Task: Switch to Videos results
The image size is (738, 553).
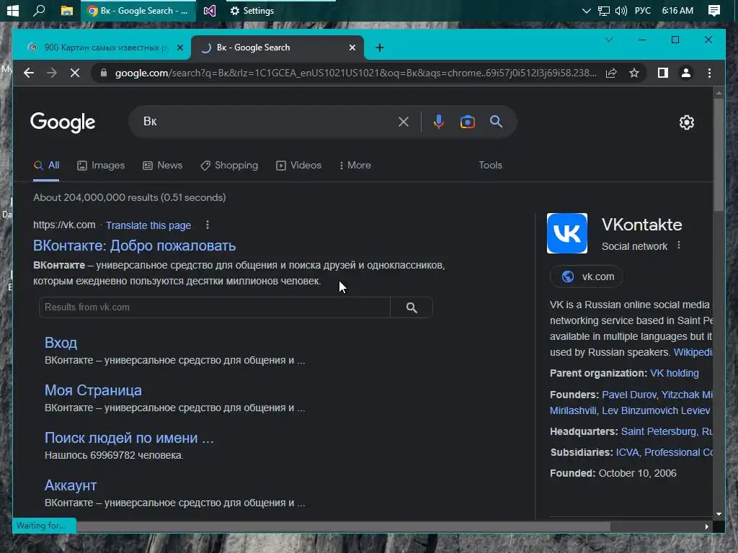Action: tap(299, 166)
